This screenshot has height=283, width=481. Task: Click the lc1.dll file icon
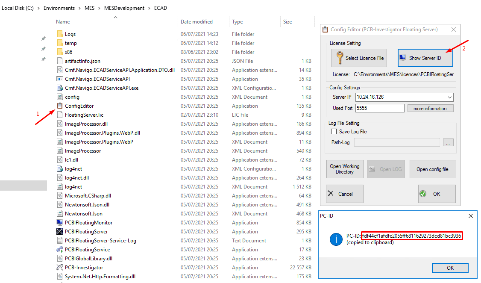60,159
